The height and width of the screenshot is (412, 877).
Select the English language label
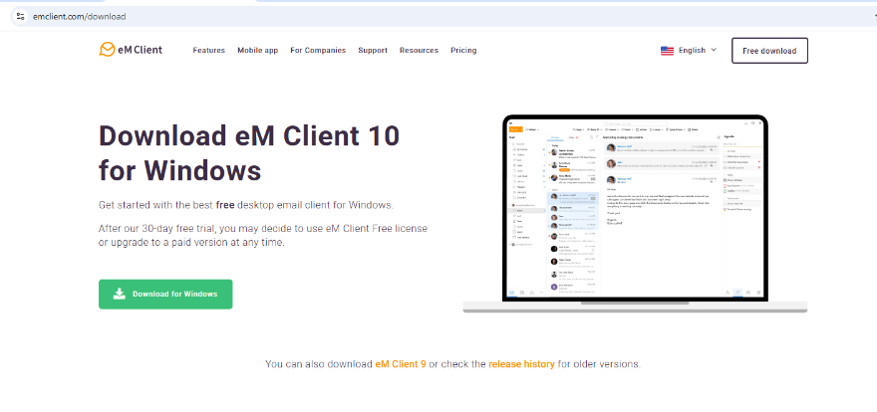pyautogui.click(x=692, y=50)
